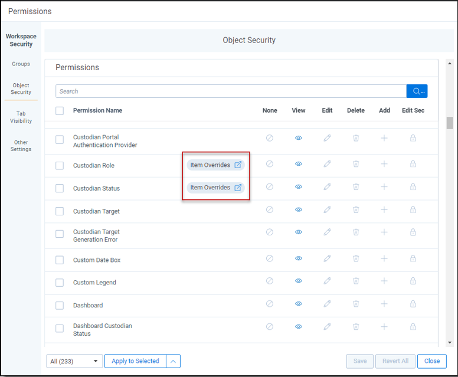Click the Revert All button
This screenshot has height=377, width=458.
pyautogui.click(x=395, y=361)
